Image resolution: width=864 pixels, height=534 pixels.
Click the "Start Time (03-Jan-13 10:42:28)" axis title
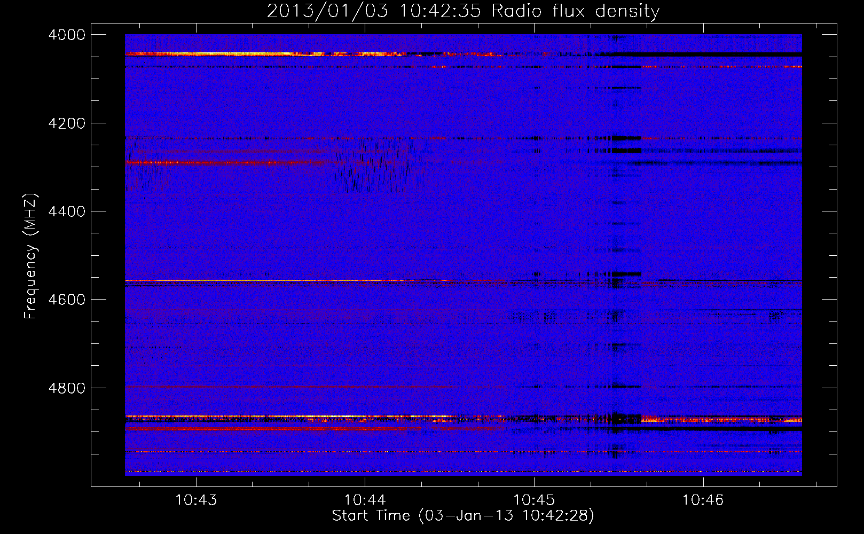pyautogui.click(x=463, y=516)
